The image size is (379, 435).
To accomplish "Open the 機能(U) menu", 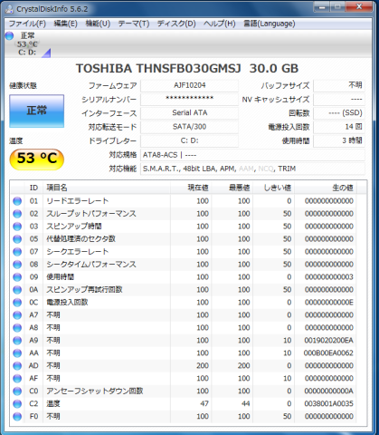I will click(x=98, y=24).
